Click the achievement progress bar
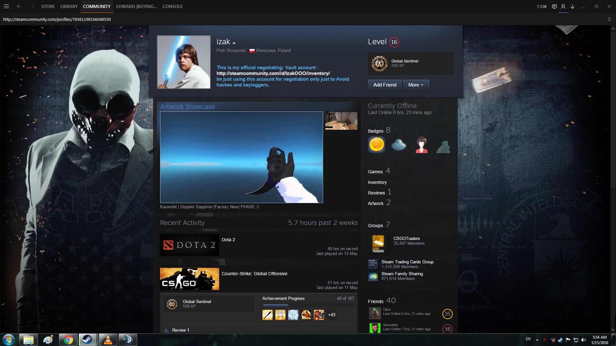The height and width of the screenshot is (346, 616). pos(308,305)
